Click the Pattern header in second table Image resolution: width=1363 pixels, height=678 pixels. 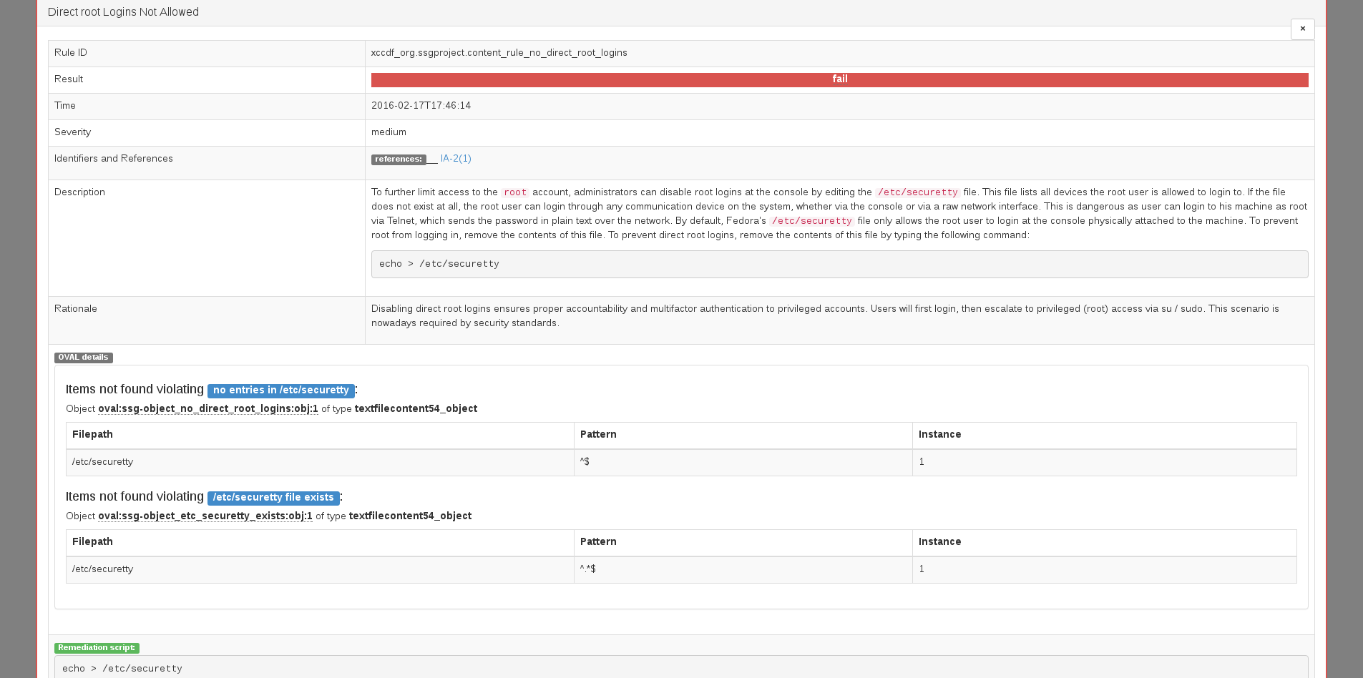[598, 542]
